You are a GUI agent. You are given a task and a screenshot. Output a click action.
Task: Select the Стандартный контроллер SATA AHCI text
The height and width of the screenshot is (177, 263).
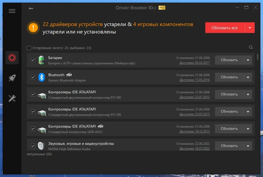click(x=75, y=132)
